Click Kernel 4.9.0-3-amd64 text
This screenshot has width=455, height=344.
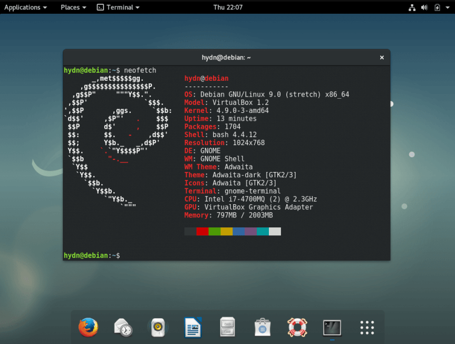coord(226,111)
